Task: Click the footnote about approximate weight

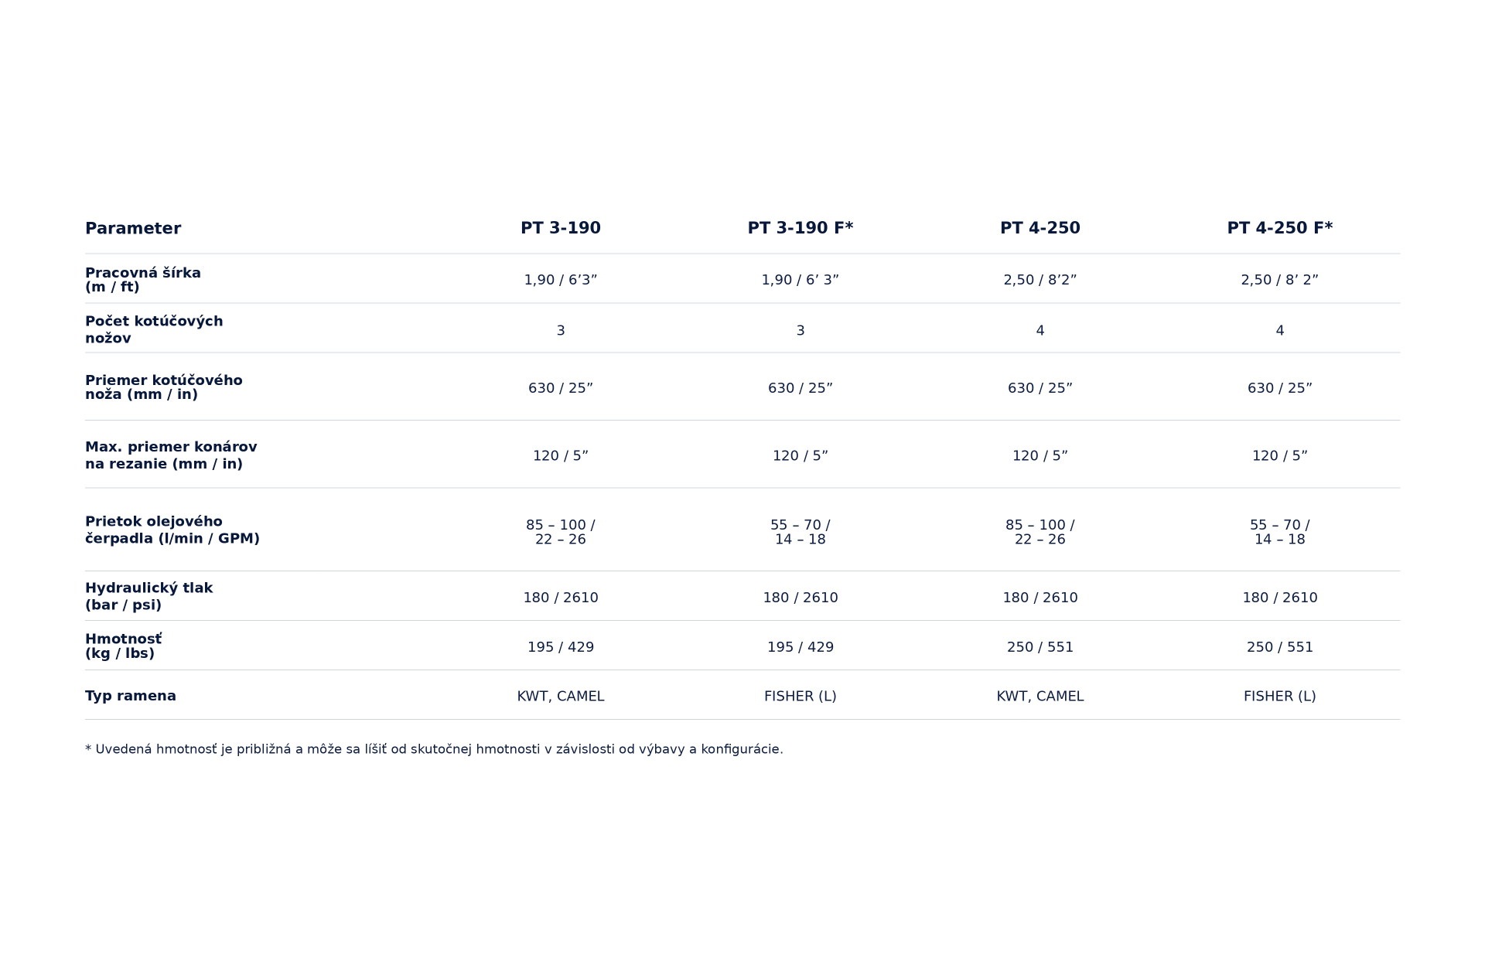Action: 434,749
